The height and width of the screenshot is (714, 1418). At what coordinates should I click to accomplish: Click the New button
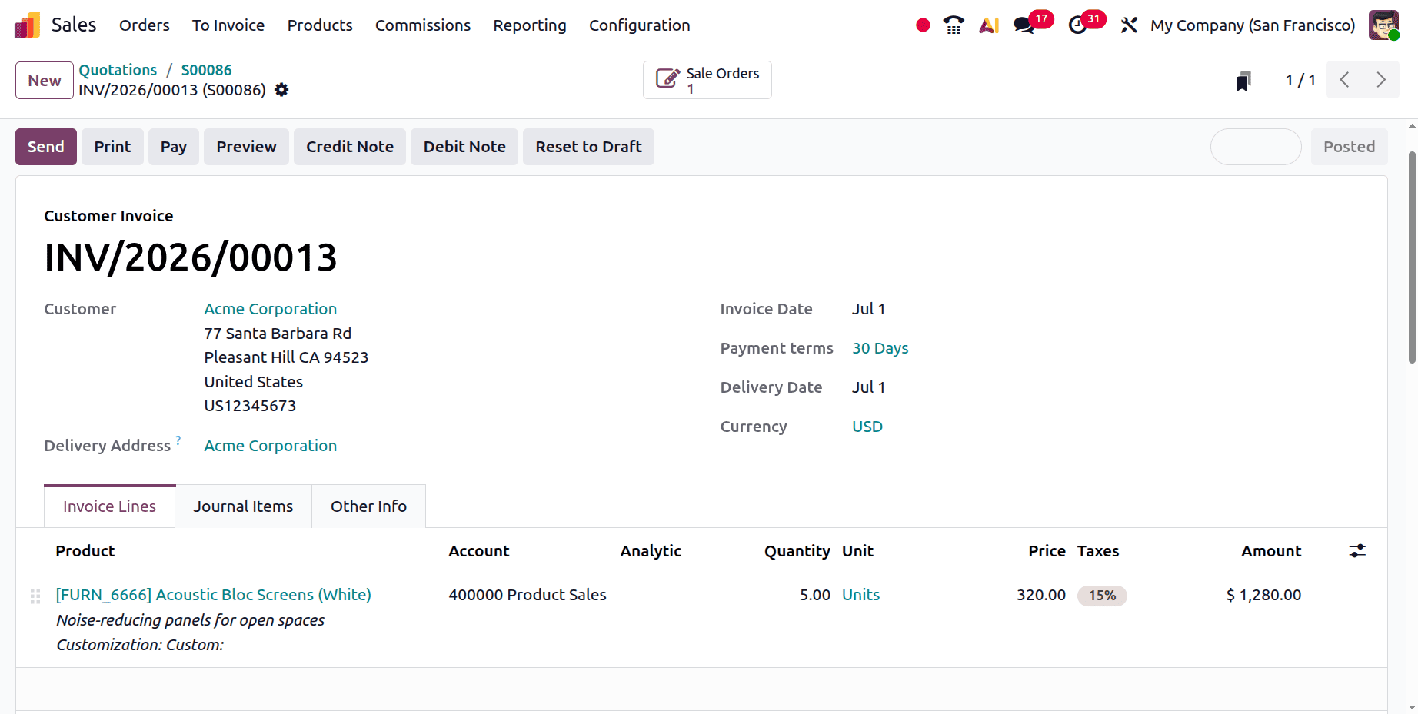tap(45, 81)
